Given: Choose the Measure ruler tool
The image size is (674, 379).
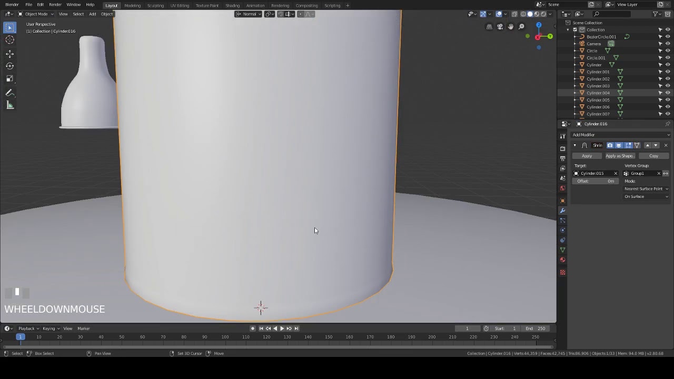Looking at the screenshot, I should [9, 105].
